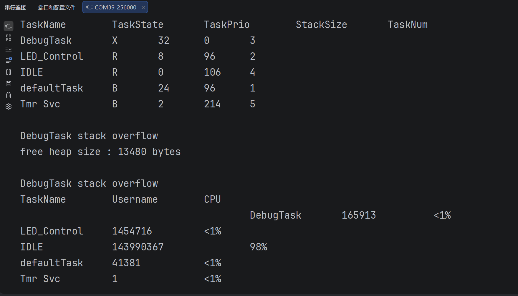The image size is (518, 296).
Task: Click the value 214 in Tmr Svc row
Action: click(x=212, y=104)
